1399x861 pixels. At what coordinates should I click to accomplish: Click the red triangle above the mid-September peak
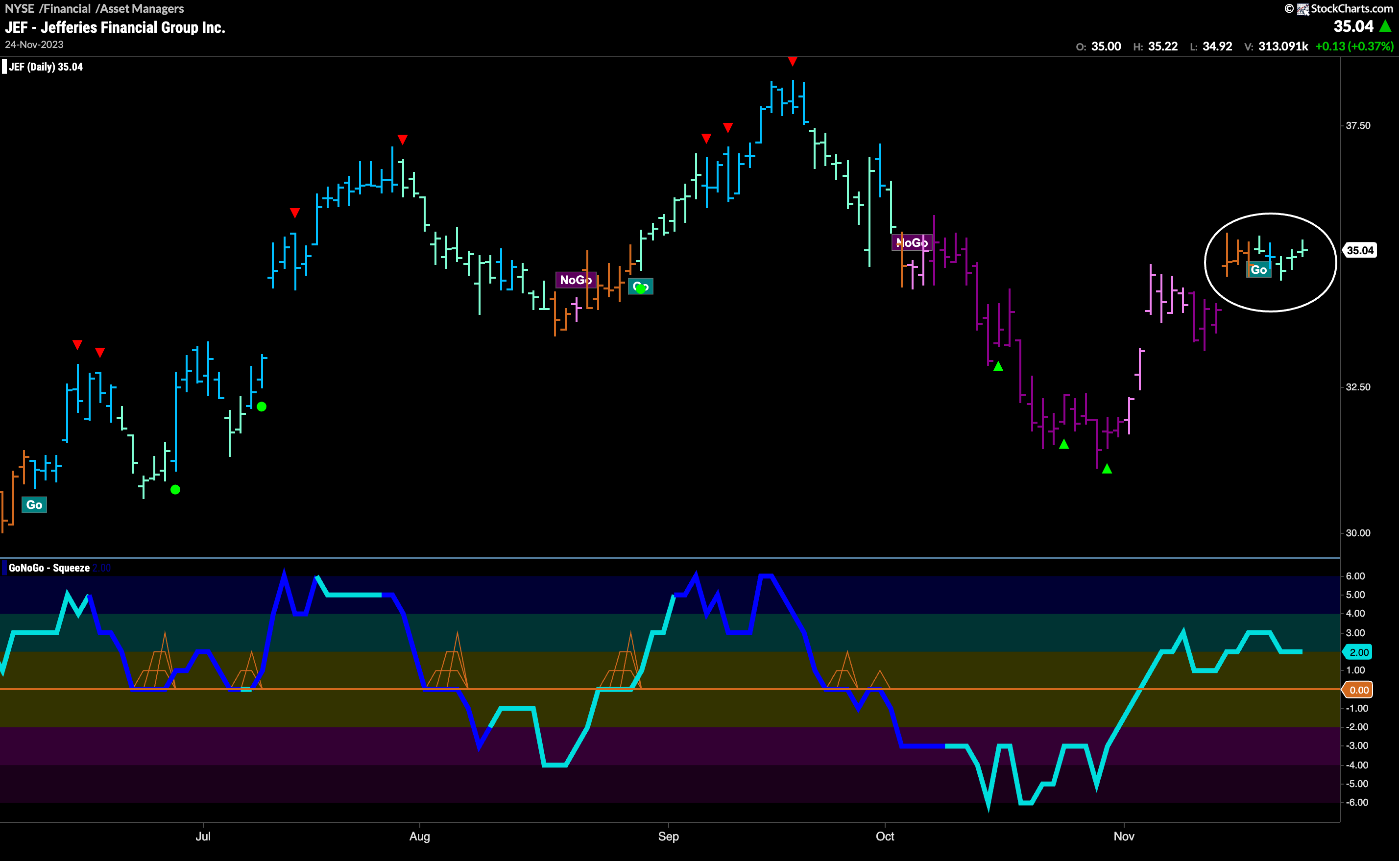[793, 61]
